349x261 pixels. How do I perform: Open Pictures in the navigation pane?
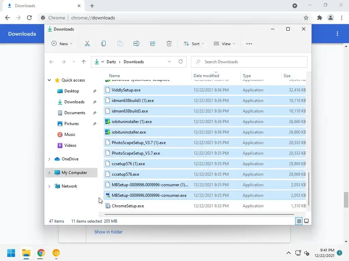(72, 124)
